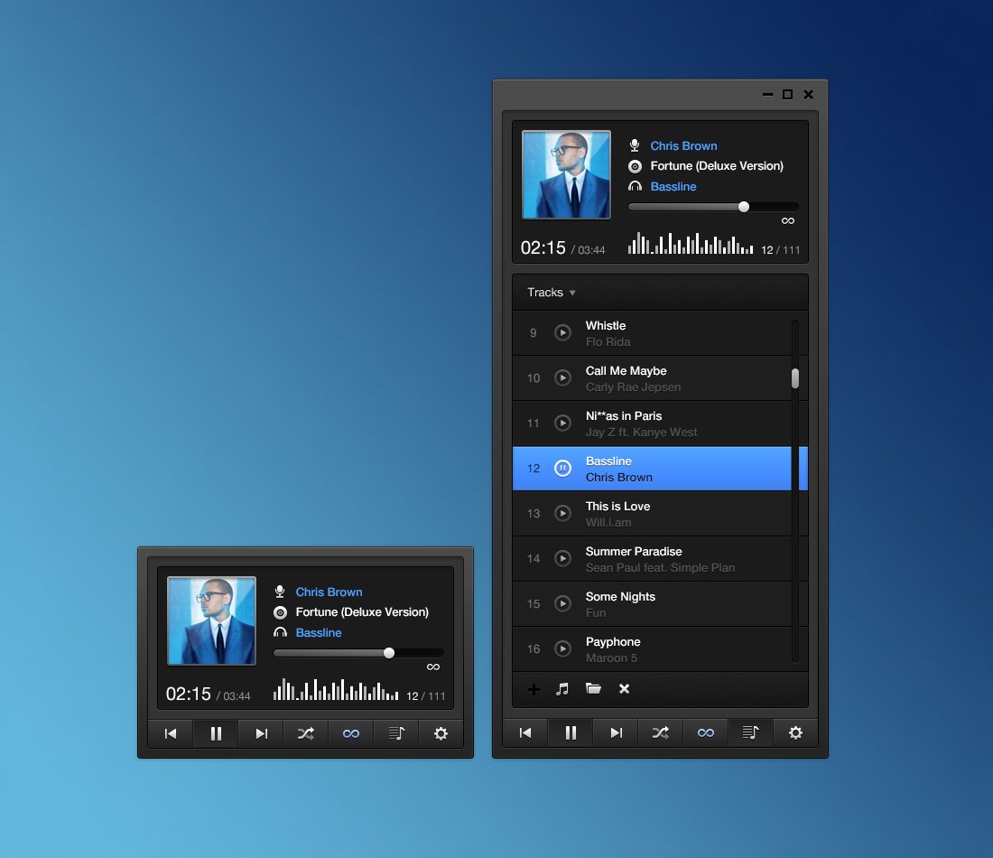
Task: Click headphones icon in mini player
Action: (280, 632)
